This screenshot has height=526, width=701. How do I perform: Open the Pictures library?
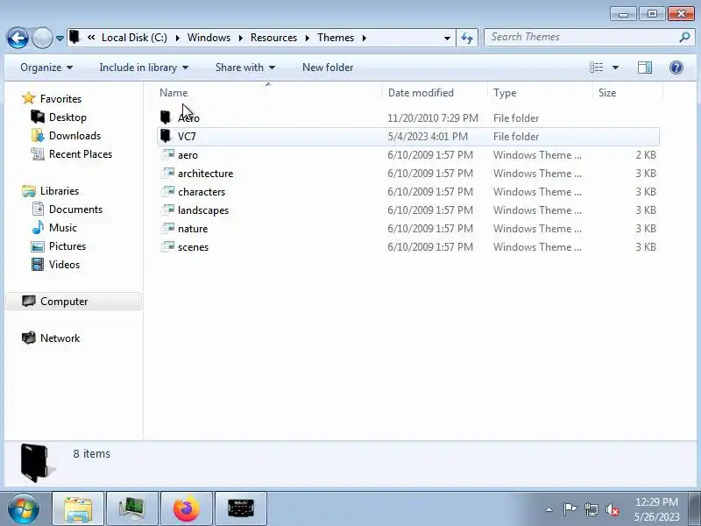click(x=67, y=246)
